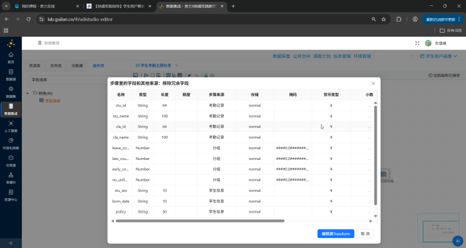Open 数据源 in the left sidebar
Viewport: 466px width, 248px height.
(11, 75)
